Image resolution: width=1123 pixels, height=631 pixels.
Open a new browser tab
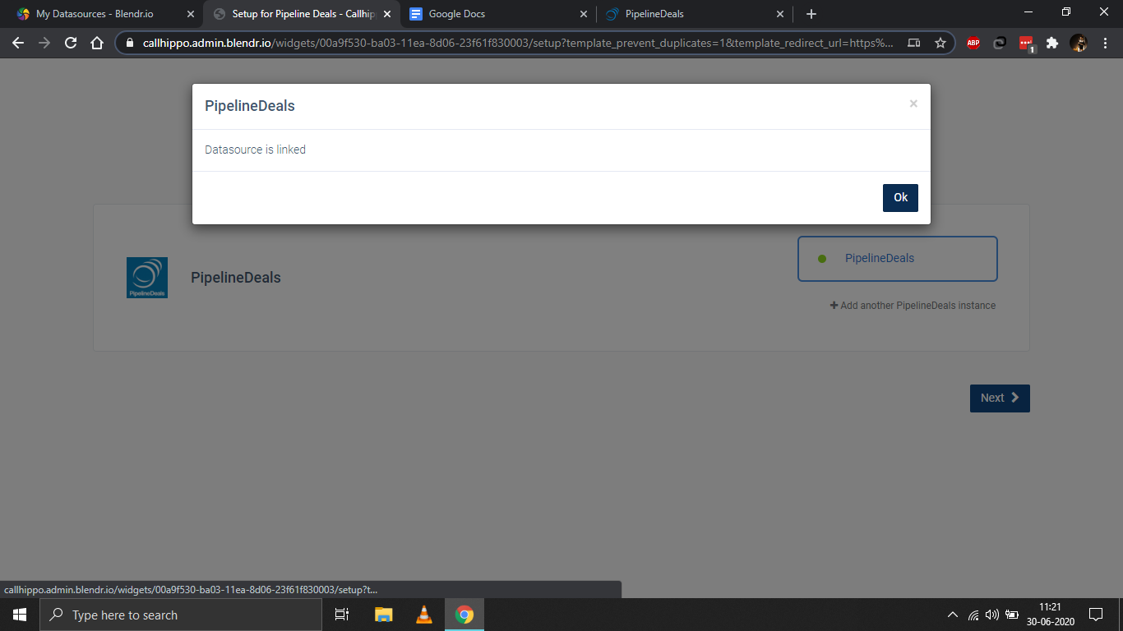tap(811, 14)
